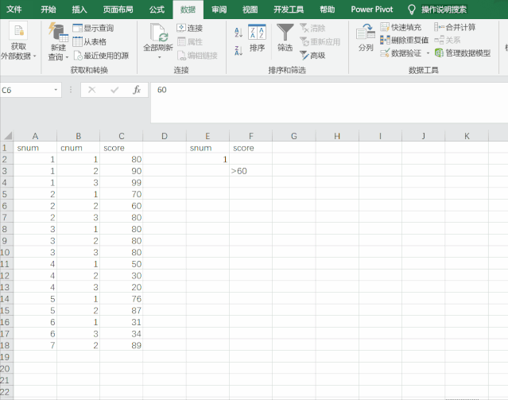Select cell F1 with score header
The height and width of the screenshot is (400, 508).
(x=250, y=148)
